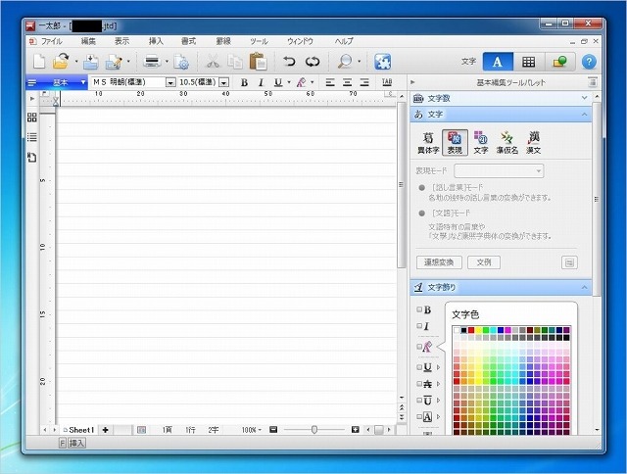This screenshot has height=474, width=627.
Task: Select the Sheet1 tab at the bottom
Action: 78,430
